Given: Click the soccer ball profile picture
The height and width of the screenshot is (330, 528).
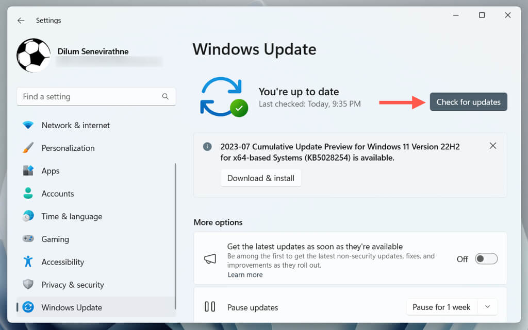Looking at the screenshot, I should coord(34,55).
